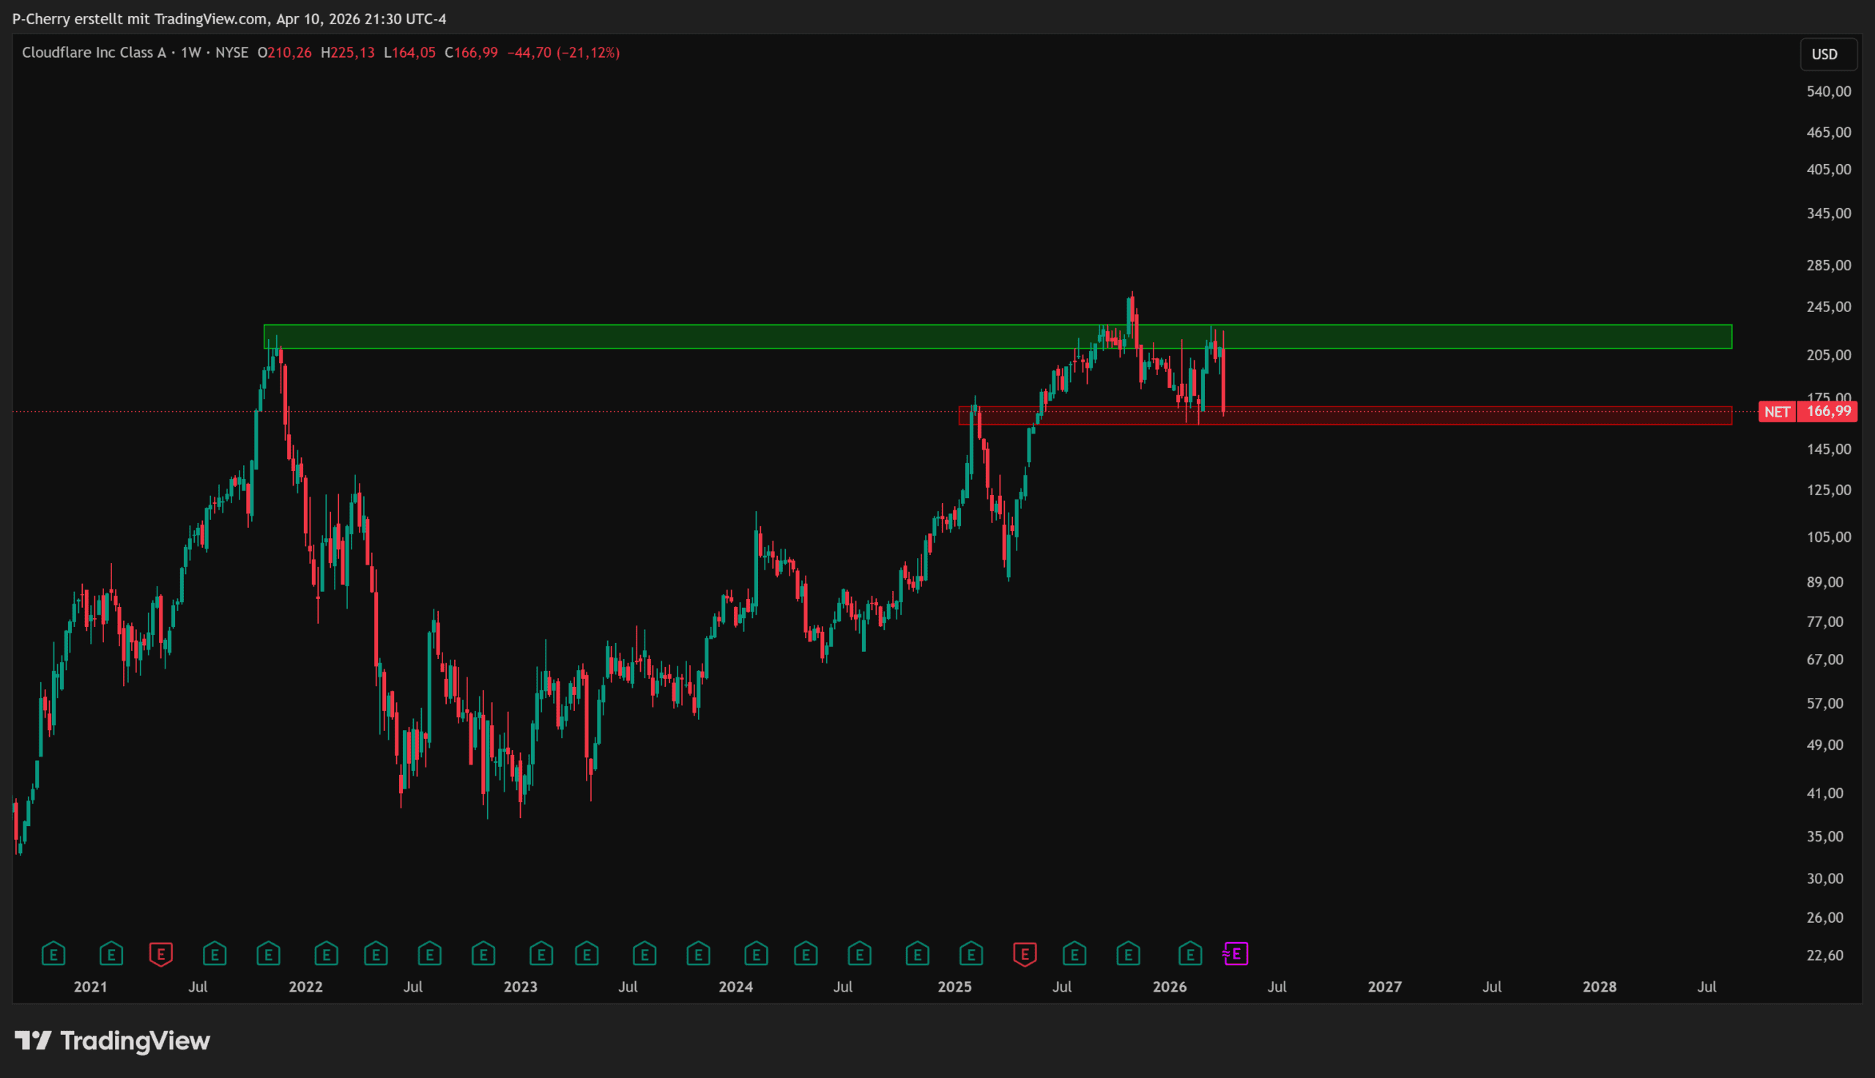The height and width of the screenshot is (1078, 1875).
Task: Click the Cloudflare Inc Class A symbol title
Action: point(94,53)
